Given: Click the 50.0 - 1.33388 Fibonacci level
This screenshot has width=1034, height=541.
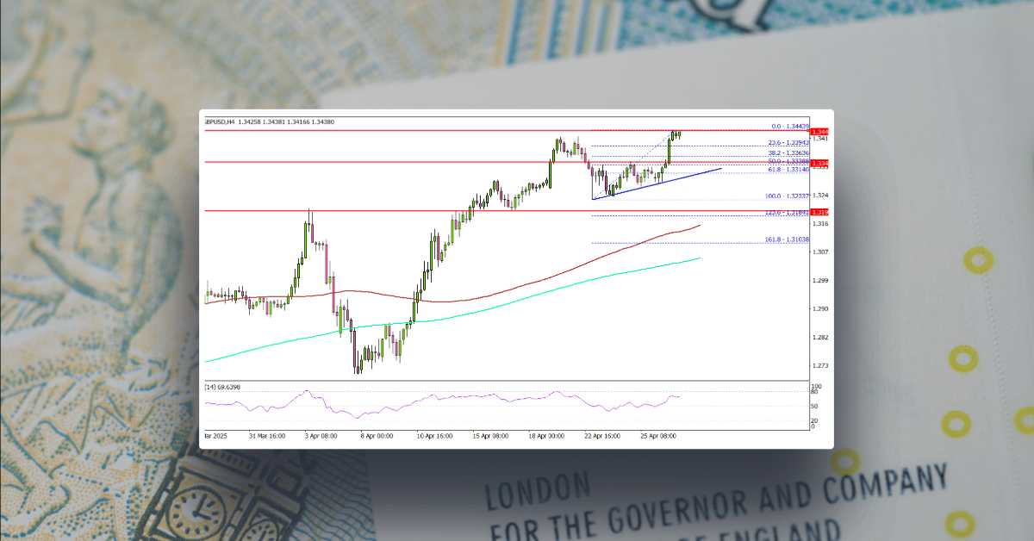Looking at the screenshot, I should (x=788, y=162).
